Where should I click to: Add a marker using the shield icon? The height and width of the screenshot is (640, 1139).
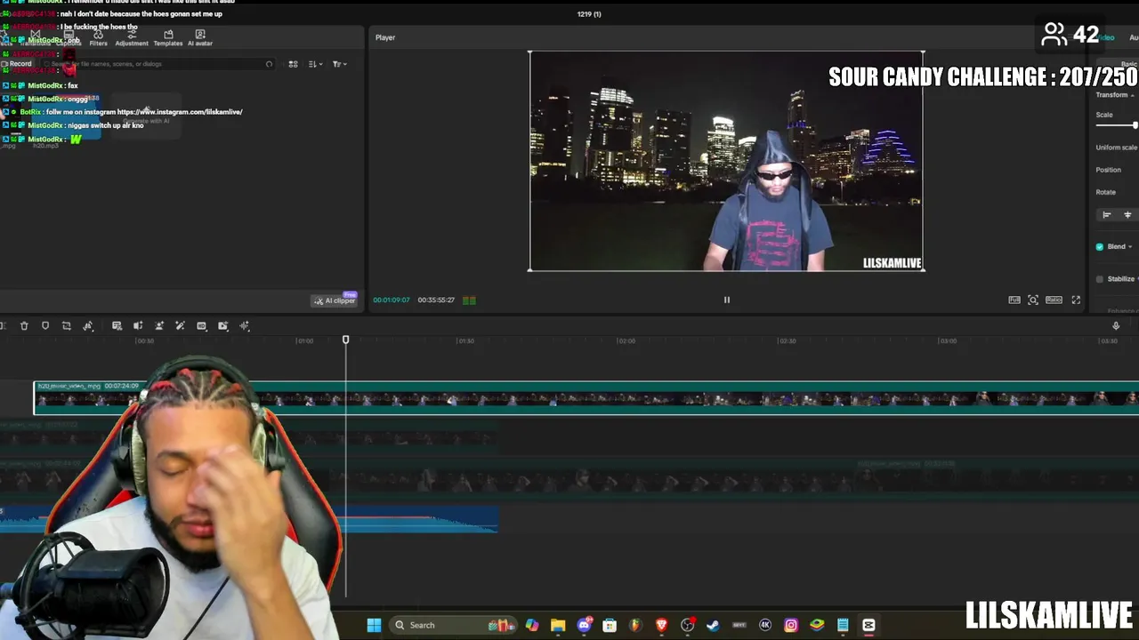click(x=45, y=326)
